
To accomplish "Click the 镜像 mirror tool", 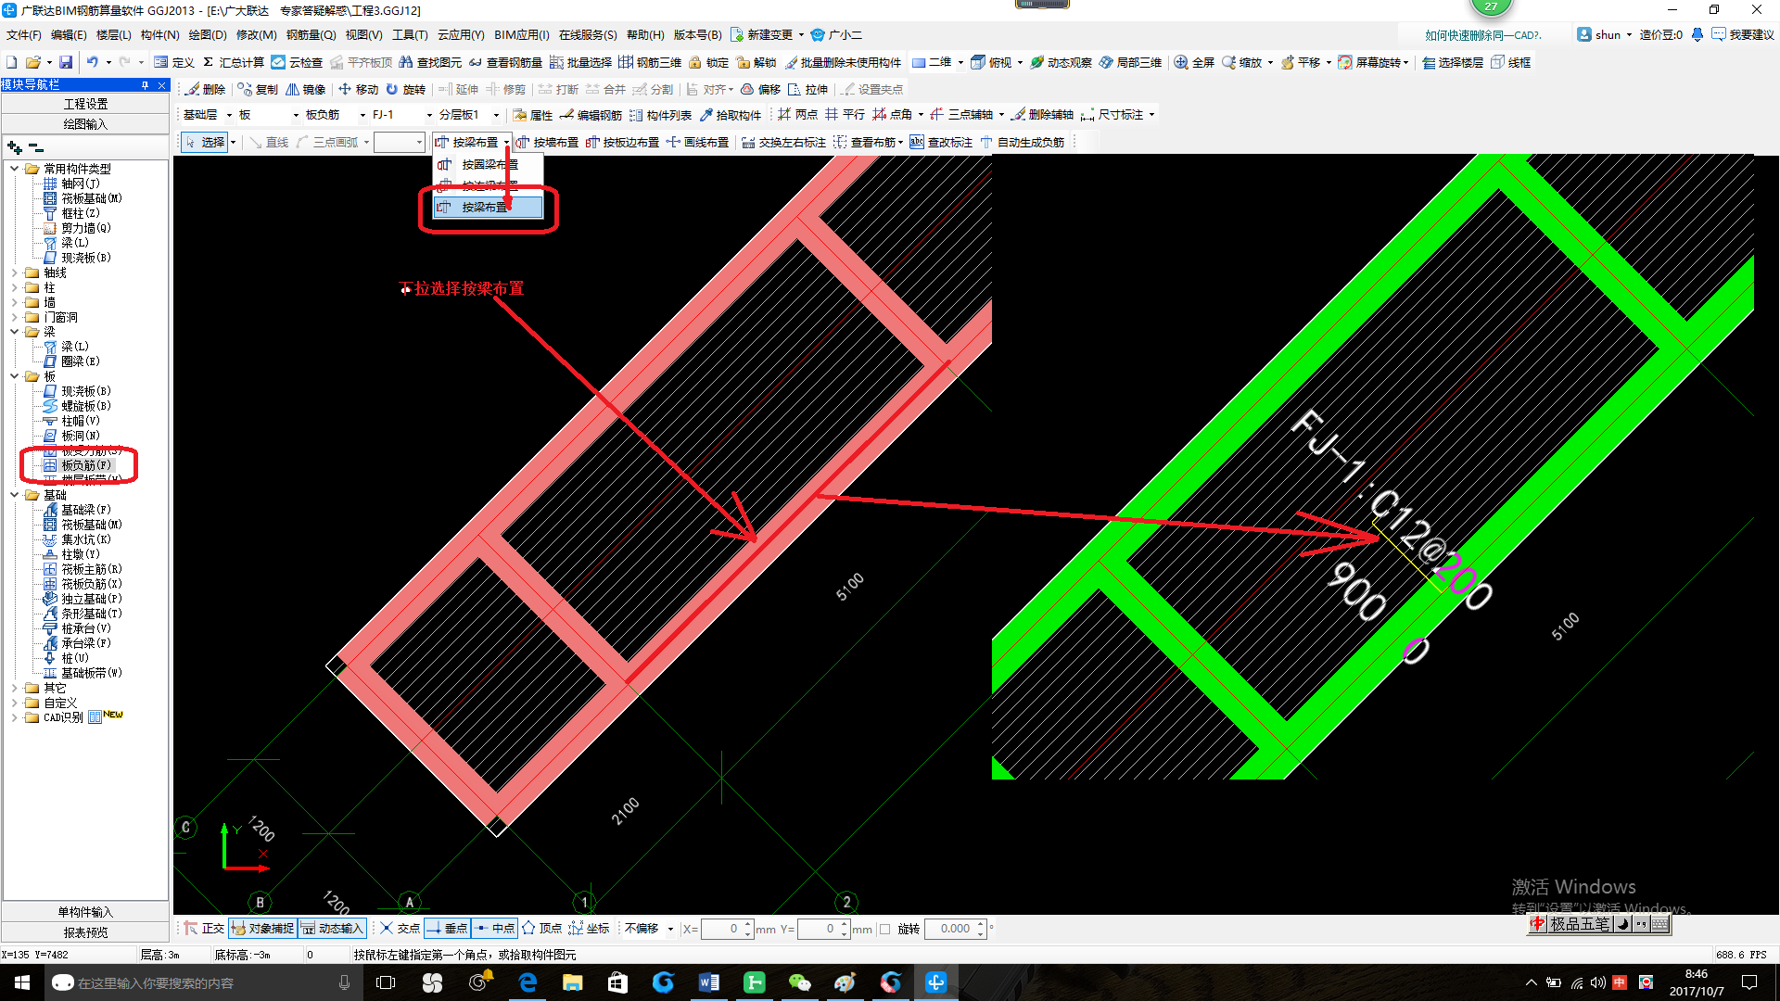I will 306,89.
